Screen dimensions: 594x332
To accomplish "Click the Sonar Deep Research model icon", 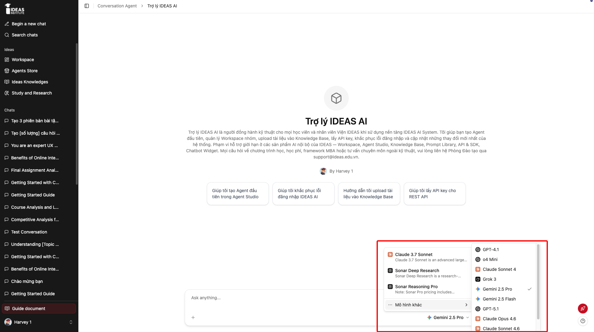I will tap(390, 271).
